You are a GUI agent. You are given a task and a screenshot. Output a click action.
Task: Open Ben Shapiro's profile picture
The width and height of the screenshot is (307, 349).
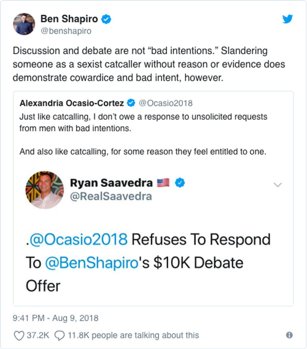tap(24, 24)
